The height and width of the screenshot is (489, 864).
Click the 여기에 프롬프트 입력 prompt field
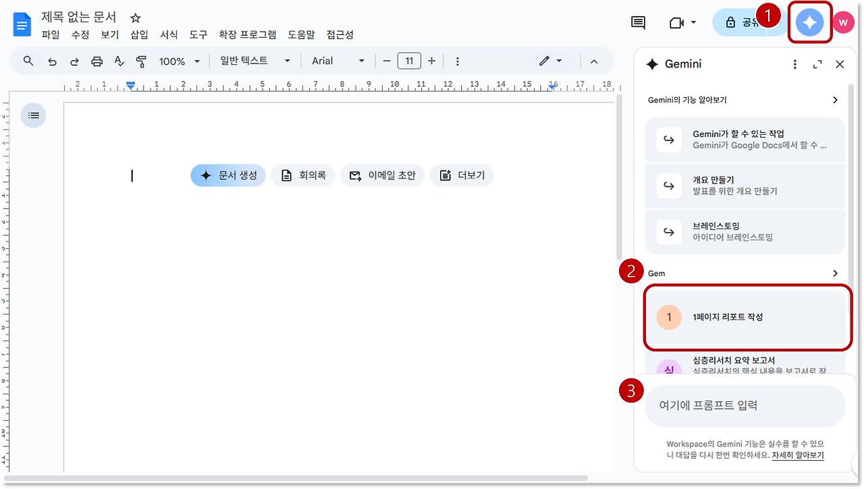[745, 406]
